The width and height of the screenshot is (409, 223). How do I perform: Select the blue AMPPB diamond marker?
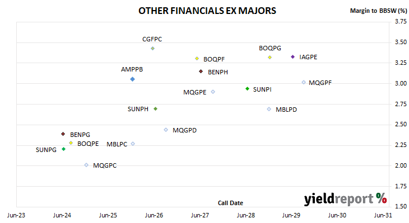tap(133, 79)
